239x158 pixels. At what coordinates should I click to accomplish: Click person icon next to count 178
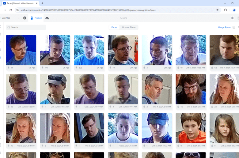coord(212,68)
